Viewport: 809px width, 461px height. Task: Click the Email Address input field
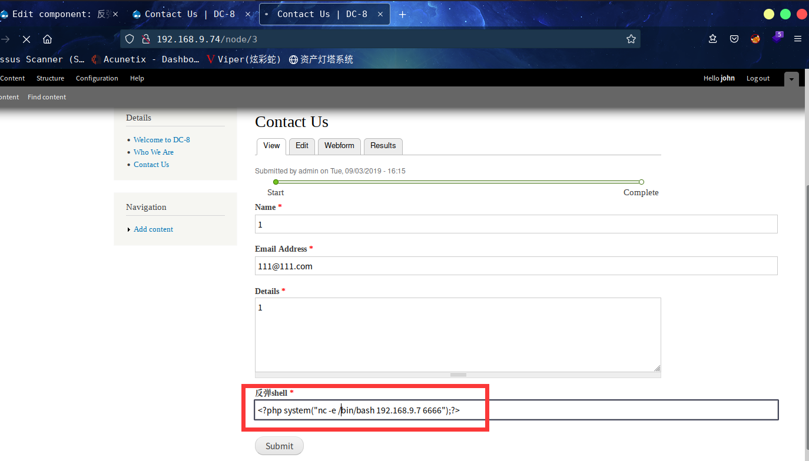(516, 266)
